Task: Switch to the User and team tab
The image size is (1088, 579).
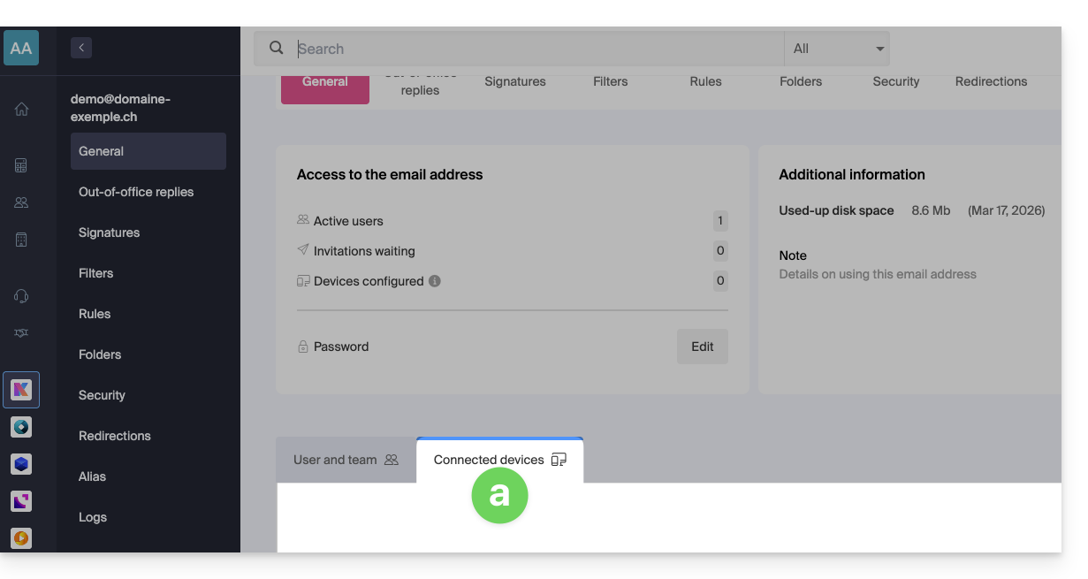Action: (346, 460)
